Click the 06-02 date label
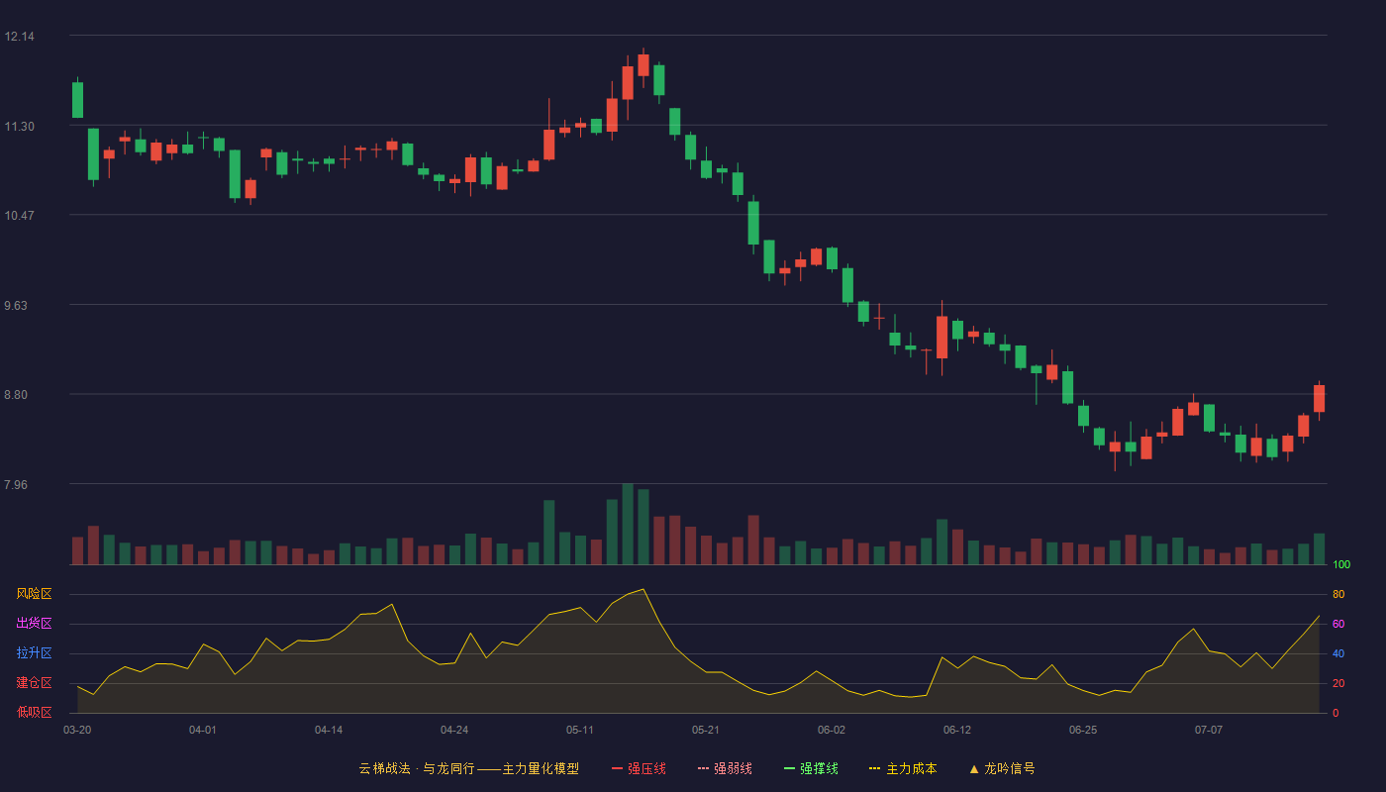1386x792 pixels. [832, 730]
